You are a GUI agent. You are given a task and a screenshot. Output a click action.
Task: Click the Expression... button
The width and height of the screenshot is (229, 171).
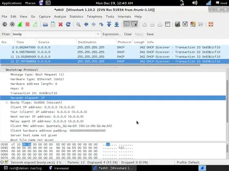(x=112, y=34)
